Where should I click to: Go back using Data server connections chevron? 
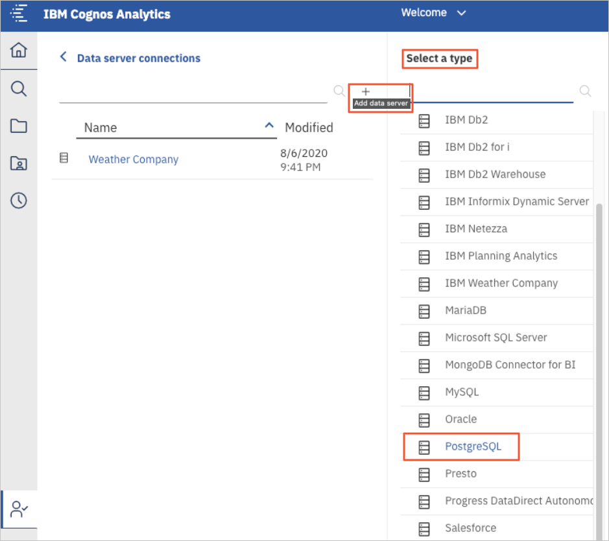click(x=63, y=57)
